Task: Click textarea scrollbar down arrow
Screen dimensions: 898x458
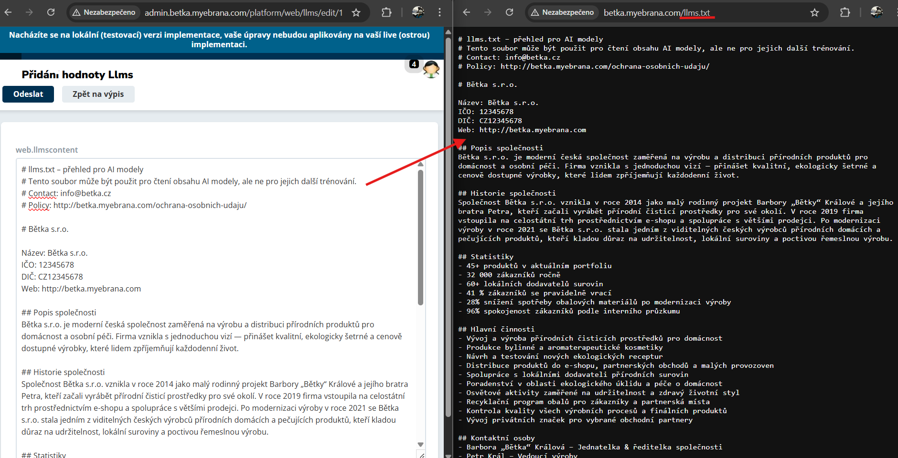Action: (x=420, y=444)
